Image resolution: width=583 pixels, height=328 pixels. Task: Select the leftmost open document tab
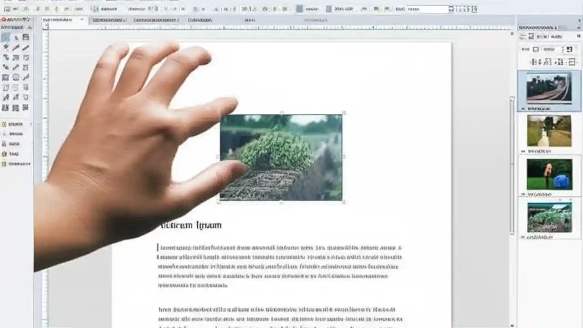click(61, 20)
